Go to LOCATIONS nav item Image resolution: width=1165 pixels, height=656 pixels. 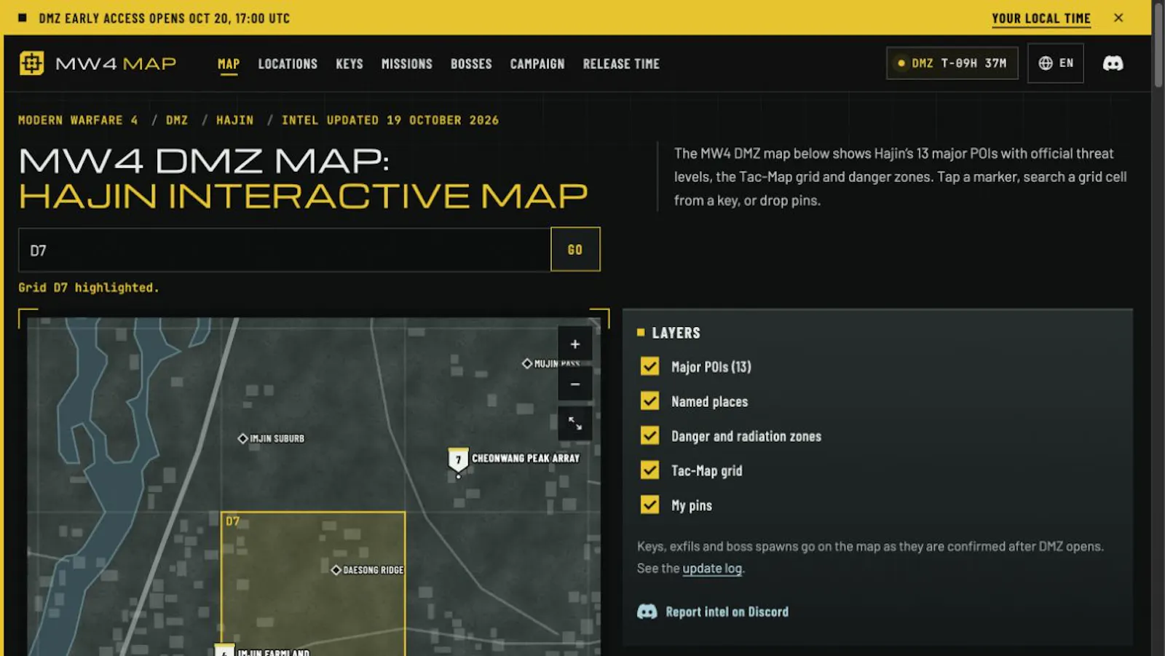point(288,64)
